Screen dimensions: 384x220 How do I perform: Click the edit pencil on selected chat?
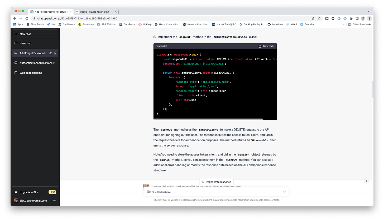point(51,53)
